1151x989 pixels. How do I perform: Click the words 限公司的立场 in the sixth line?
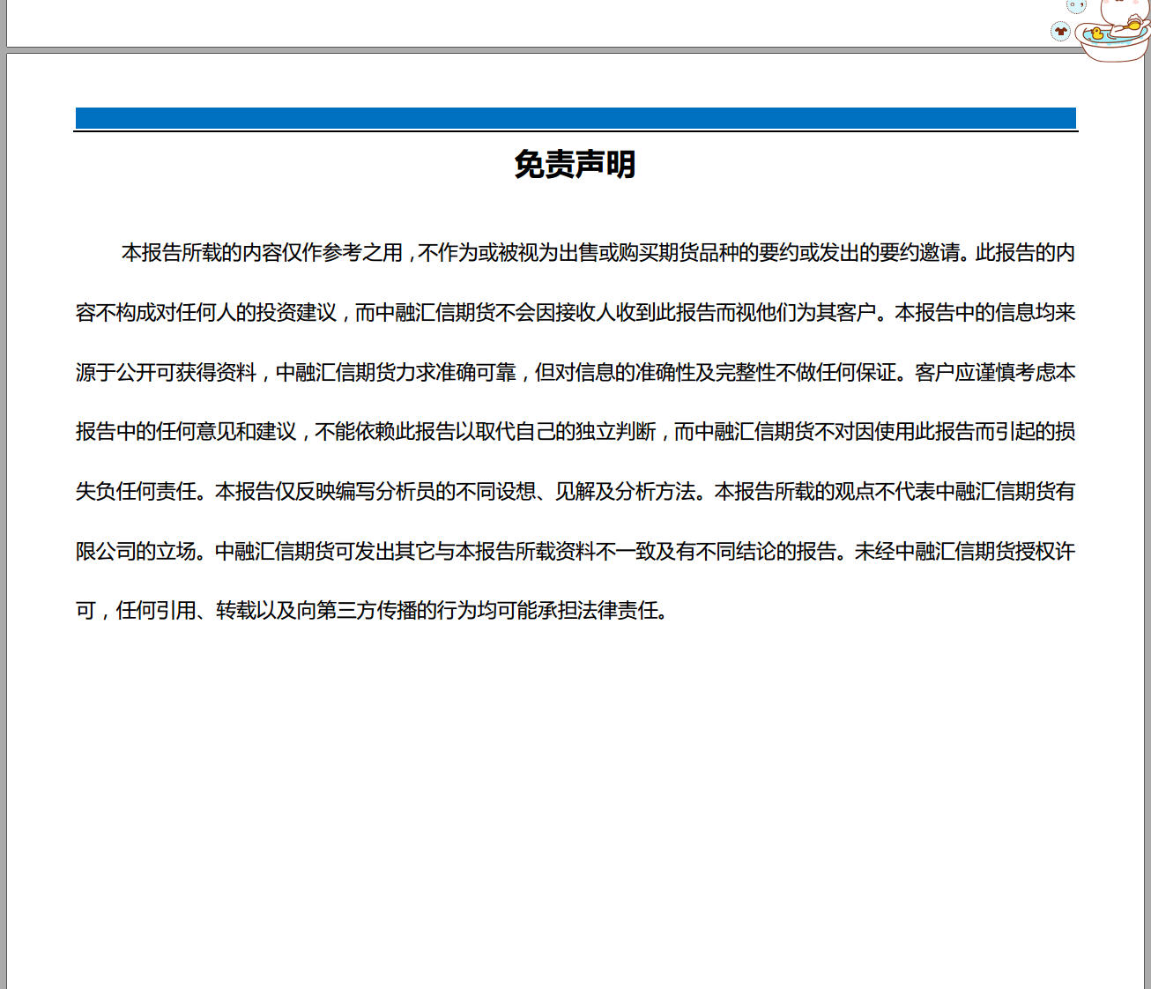point(136,552)
